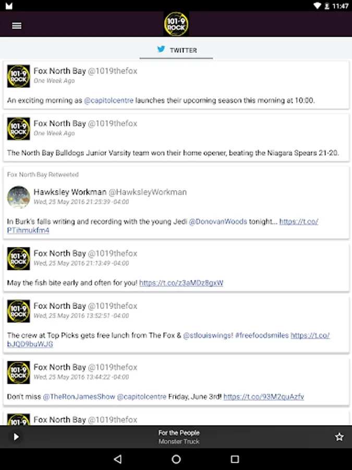This screenshot has width=352, height=470.
Task: Tap the #freefoodsmiles hashtag
Action: pos(262,335)
